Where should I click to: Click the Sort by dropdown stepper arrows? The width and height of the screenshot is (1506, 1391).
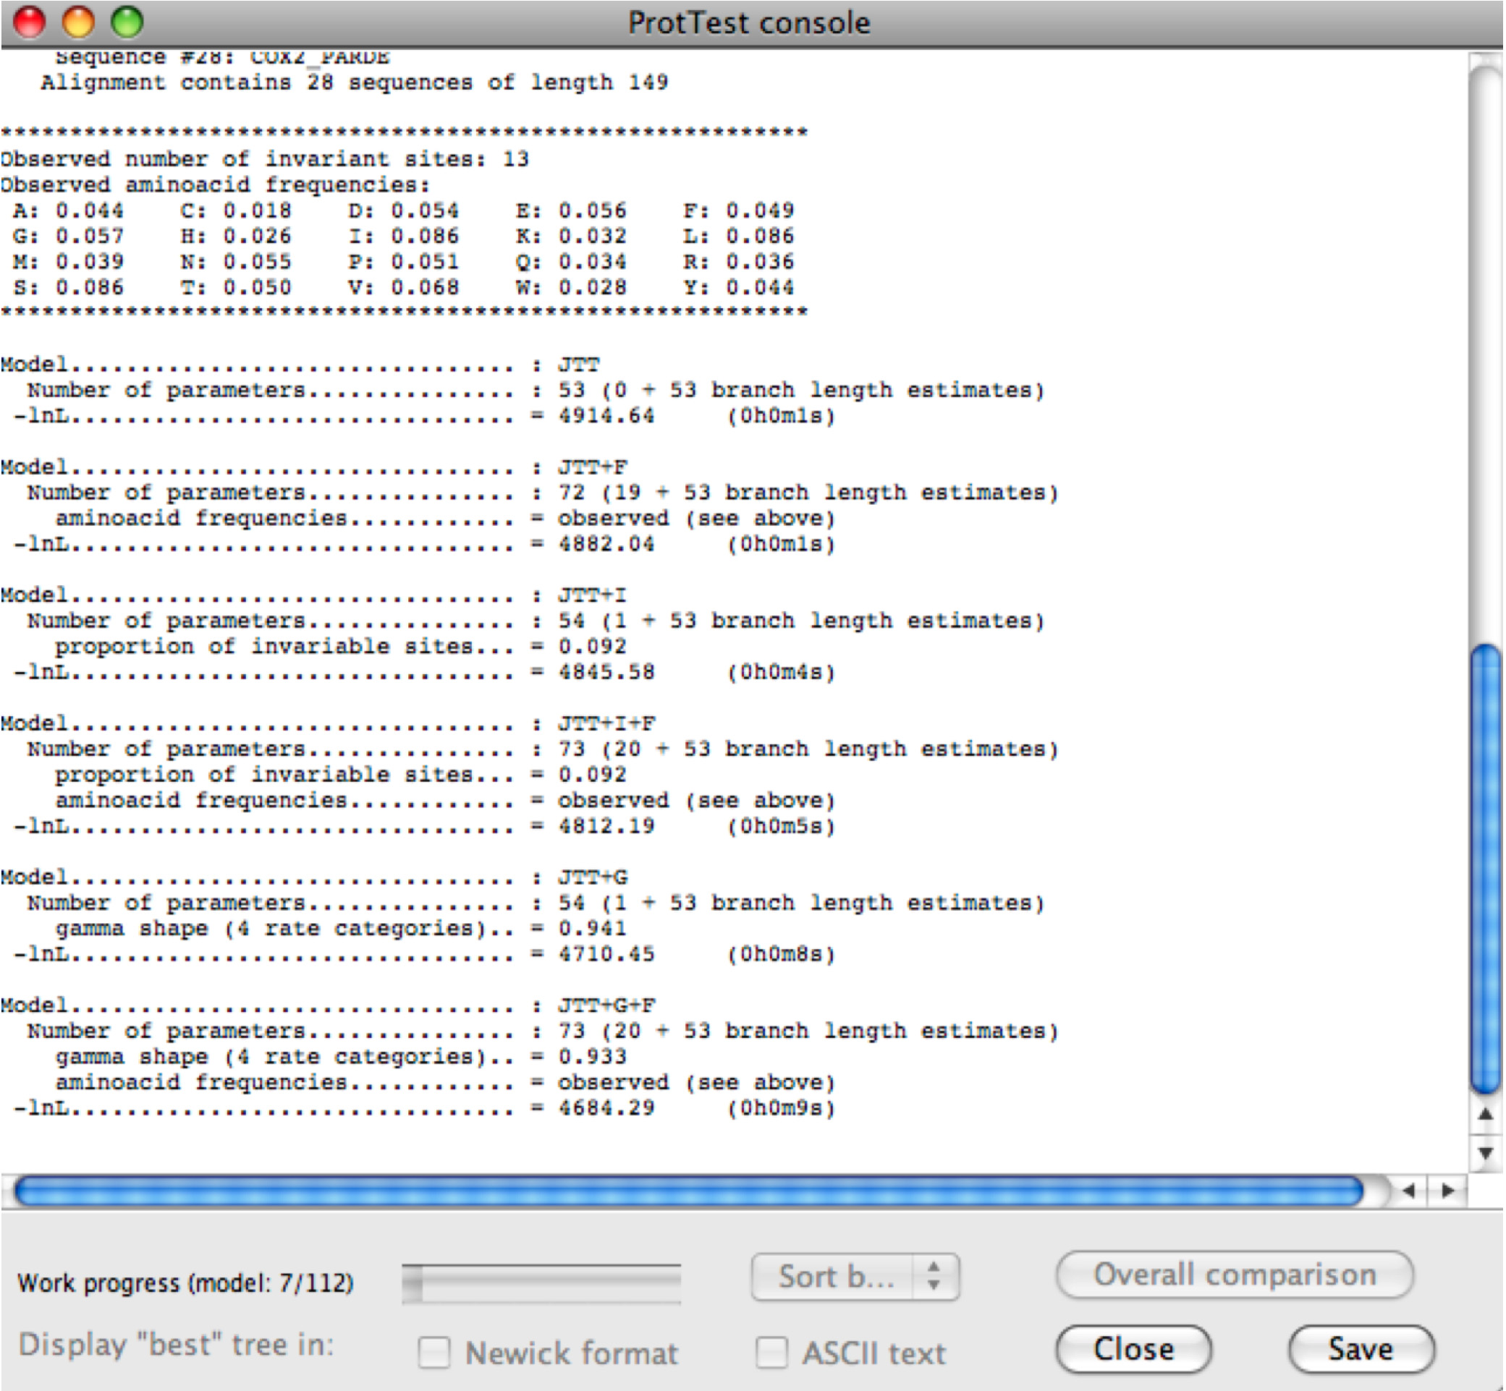tap(934, 1277)
